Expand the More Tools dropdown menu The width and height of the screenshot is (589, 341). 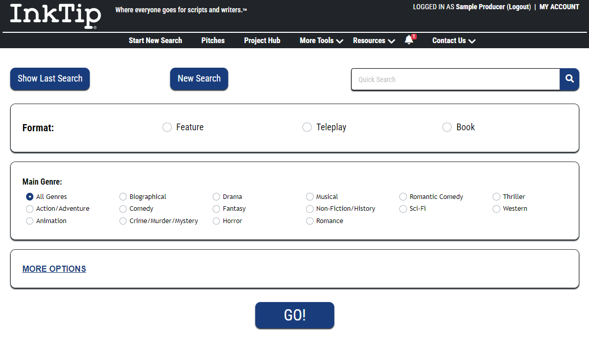(x=321, y=41)
